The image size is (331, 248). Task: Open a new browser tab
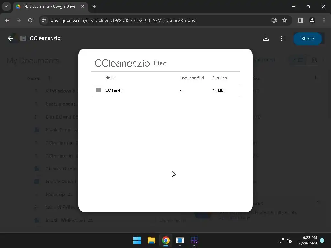(94, 6)
